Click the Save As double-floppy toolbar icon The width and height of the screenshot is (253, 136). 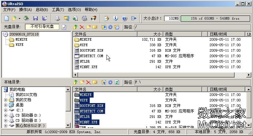coord(45,18)
